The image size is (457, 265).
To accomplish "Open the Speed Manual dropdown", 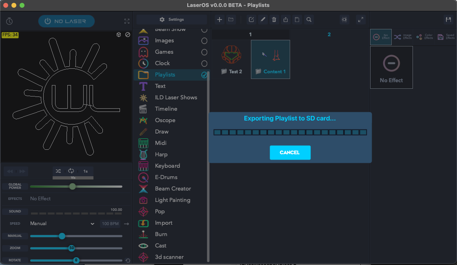I will 62,223.
